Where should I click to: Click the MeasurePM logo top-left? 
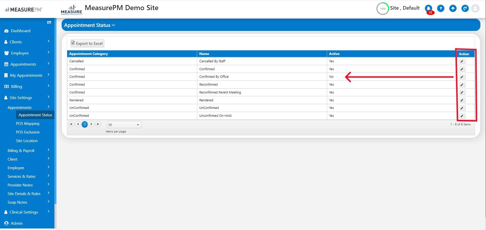point(23,10)
